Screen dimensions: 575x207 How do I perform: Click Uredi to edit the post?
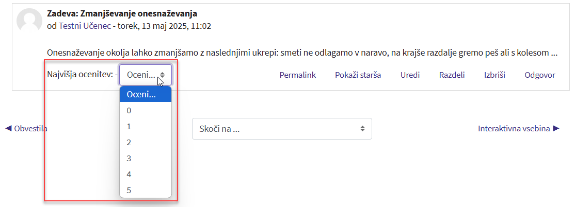[410, 75]
